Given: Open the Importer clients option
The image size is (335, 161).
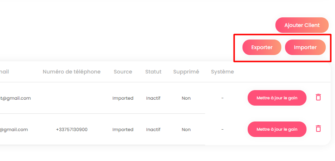Looking at the screenshot, I should tap(305, 47).
